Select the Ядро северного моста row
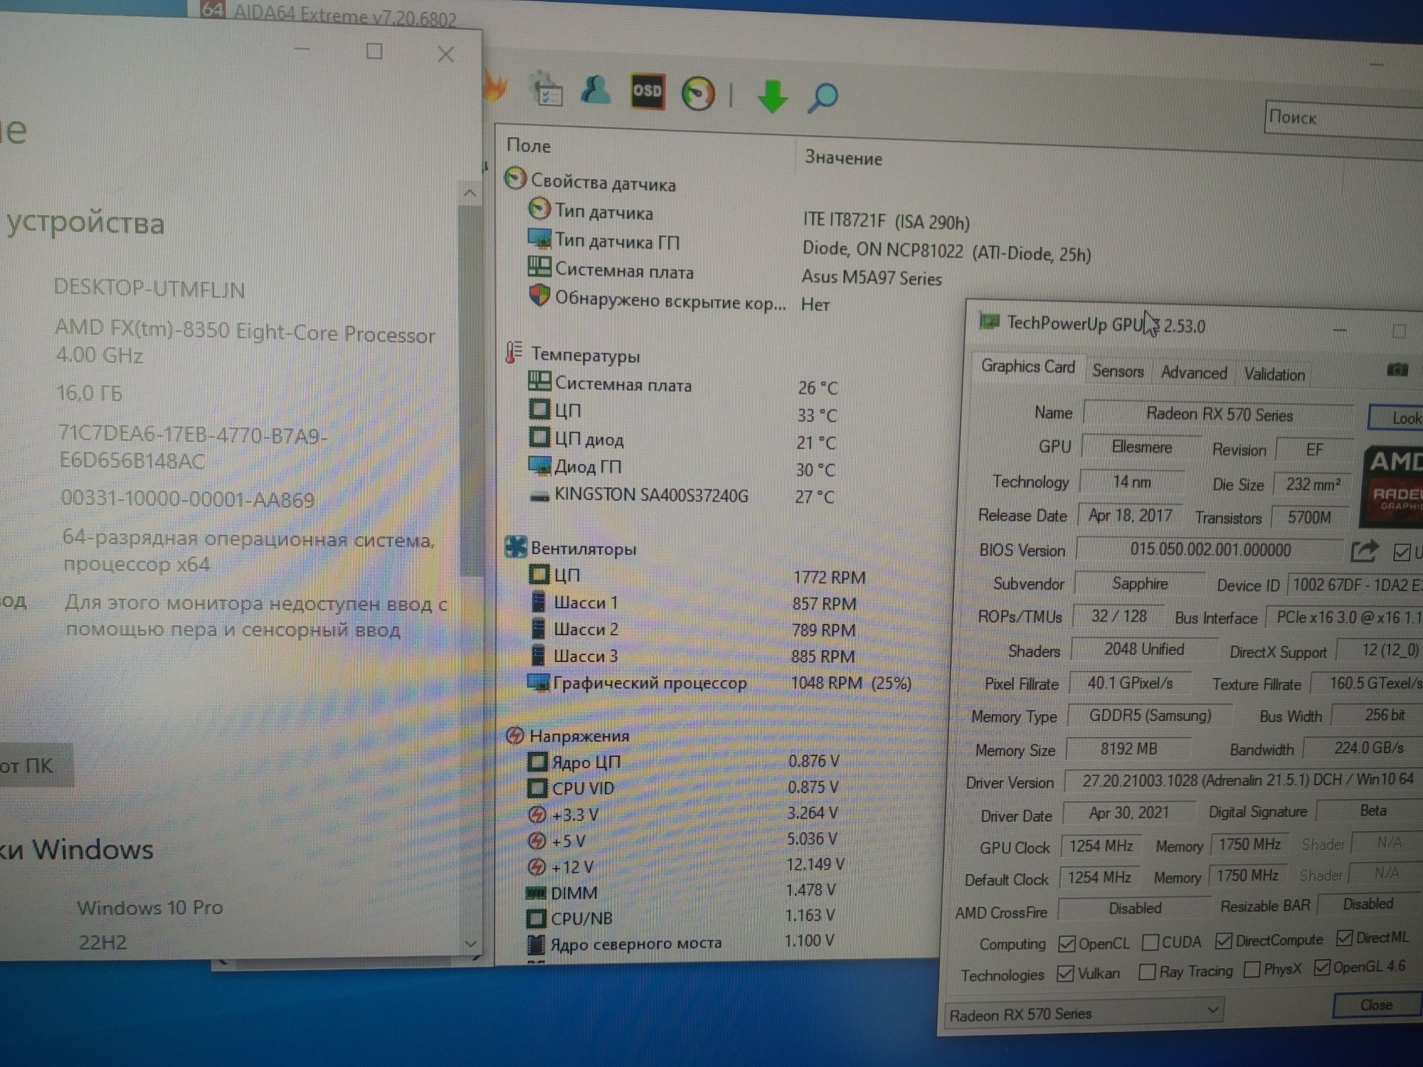The image size is (1423, 1067). [681, 943]
